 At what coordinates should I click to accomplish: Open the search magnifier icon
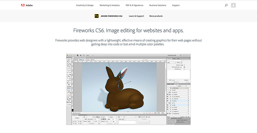226,5
